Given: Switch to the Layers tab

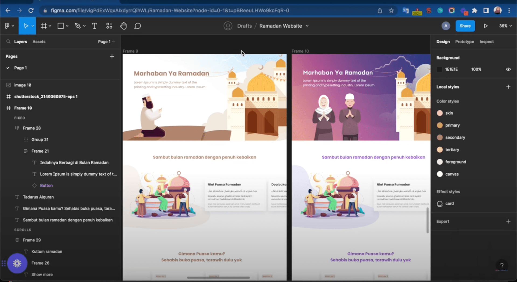Looking at the screenshot, I should [20, 41].
